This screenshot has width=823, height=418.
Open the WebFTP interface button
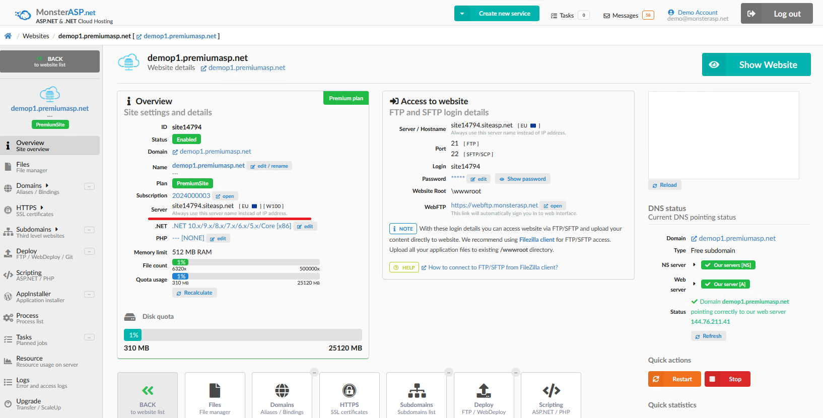pos(553,205)
